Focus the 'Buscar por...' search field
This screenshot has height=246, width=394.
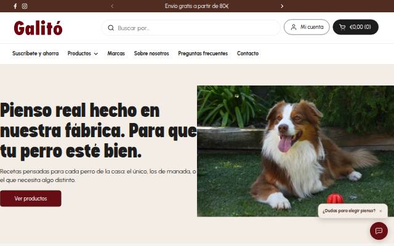click(x=191, y=28)
